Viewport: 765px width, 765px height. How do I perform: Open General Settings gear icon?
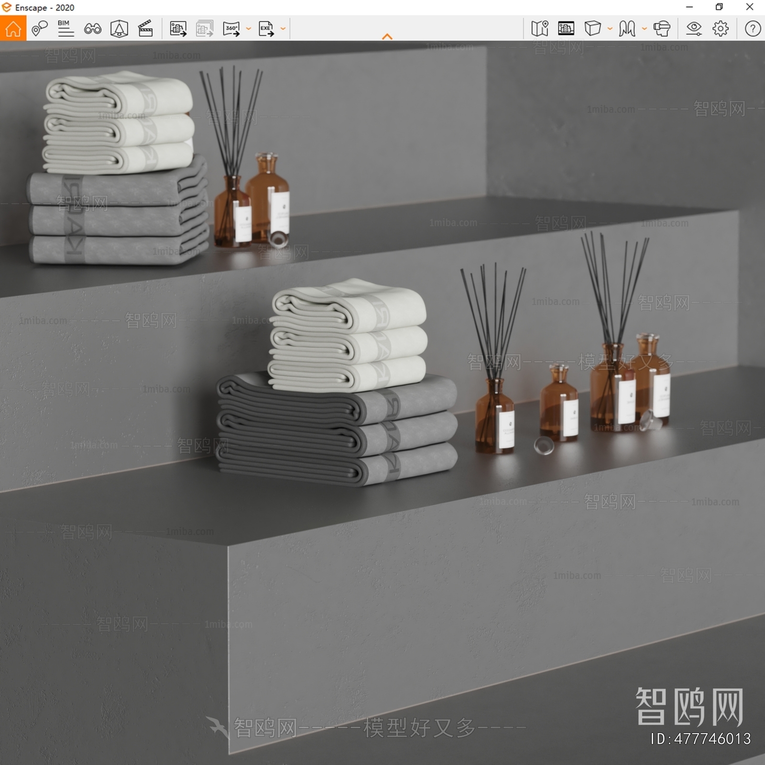(x=721, y=29)
